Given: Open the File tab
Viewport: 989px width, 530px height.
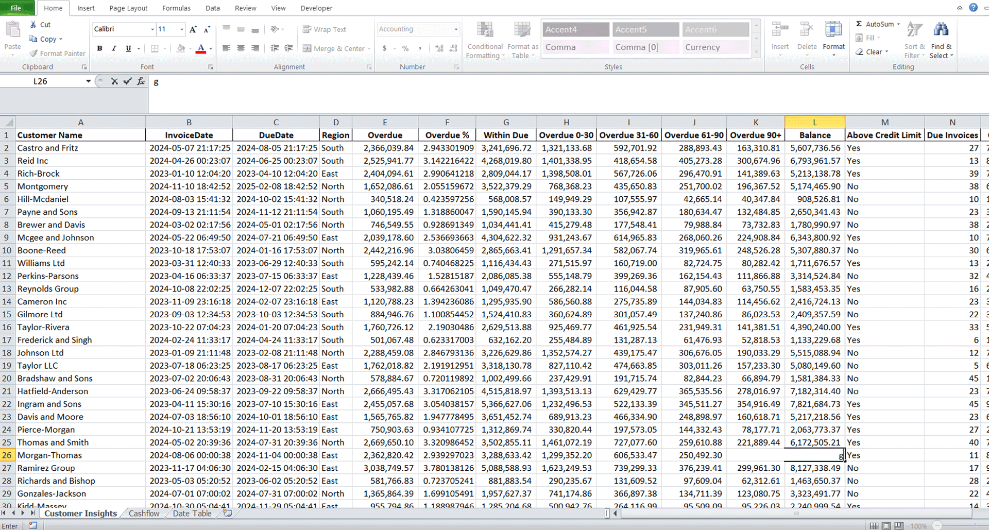Looking at the screenshot, I should (16, 8).
